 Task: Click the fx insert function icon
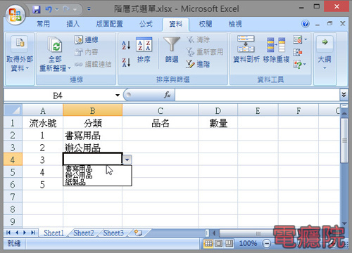coord(168,95)
